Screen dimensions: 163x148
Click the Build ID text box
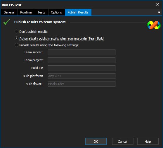click(81, 68)
